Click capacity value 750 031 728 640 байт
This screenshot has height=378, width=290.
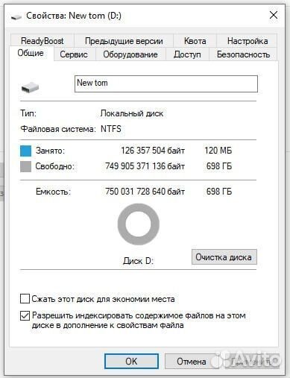coord(145,192)
